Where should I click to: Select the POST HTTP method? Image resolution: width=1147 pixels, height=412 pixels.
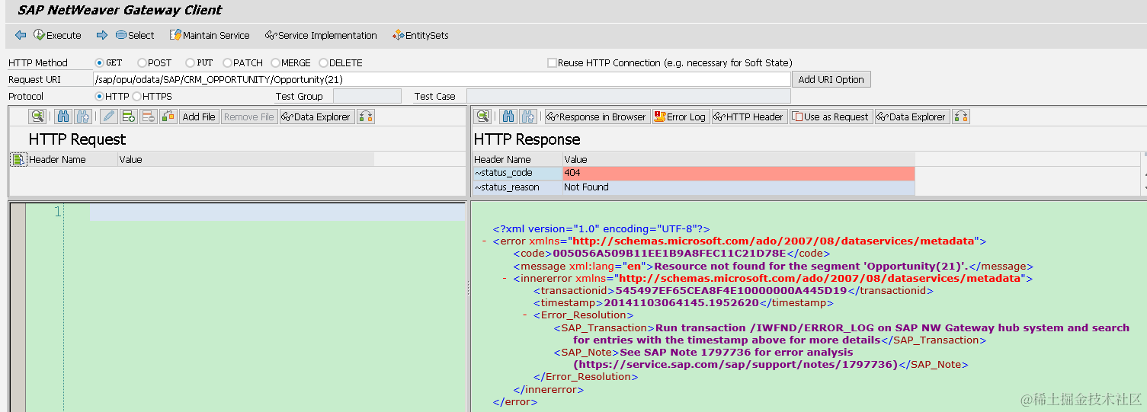[143, 63]
